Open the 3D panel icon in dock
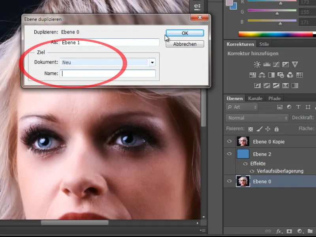The image size is (316, 237). (197, 7)
